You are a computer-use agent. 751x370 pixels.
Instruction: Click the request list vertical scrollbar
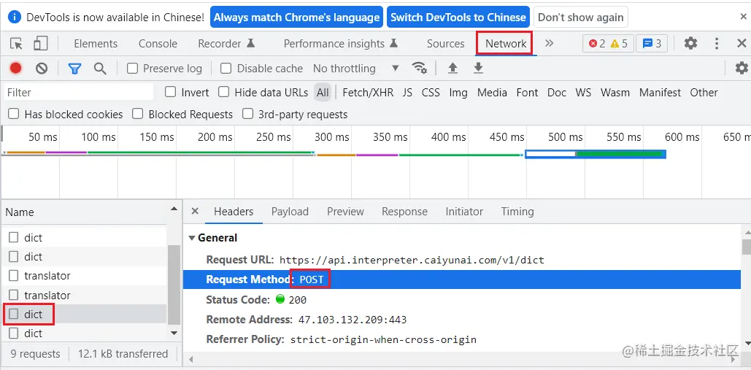(x=174, y=285)
